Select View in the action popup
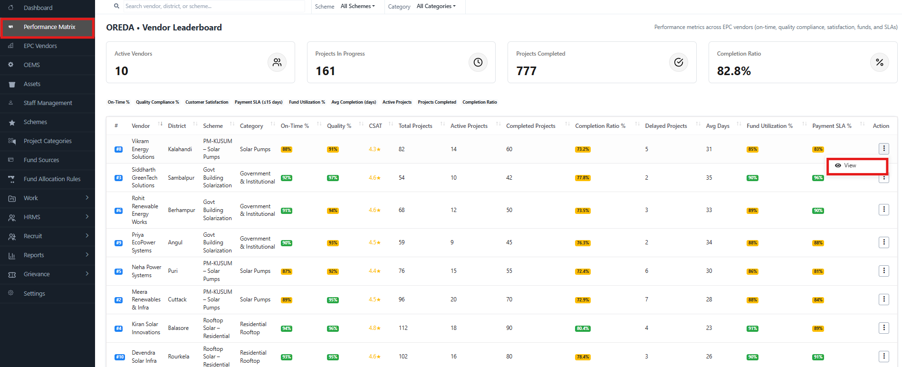This screenshot has width=902, height=367. tap(850, 165)
